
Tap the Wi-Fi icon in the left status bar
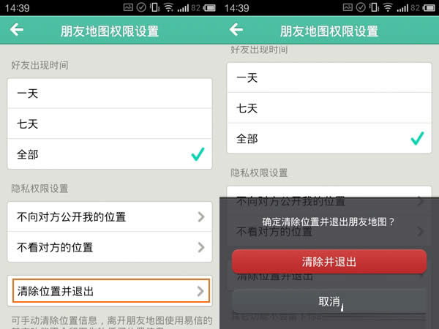click(x=168, y=7)
